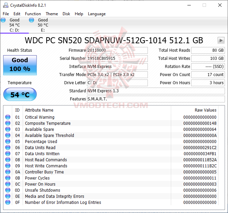Click the status icon for Host Read Commands
Screen dimensions: 228x213
(x=8, y=160)
